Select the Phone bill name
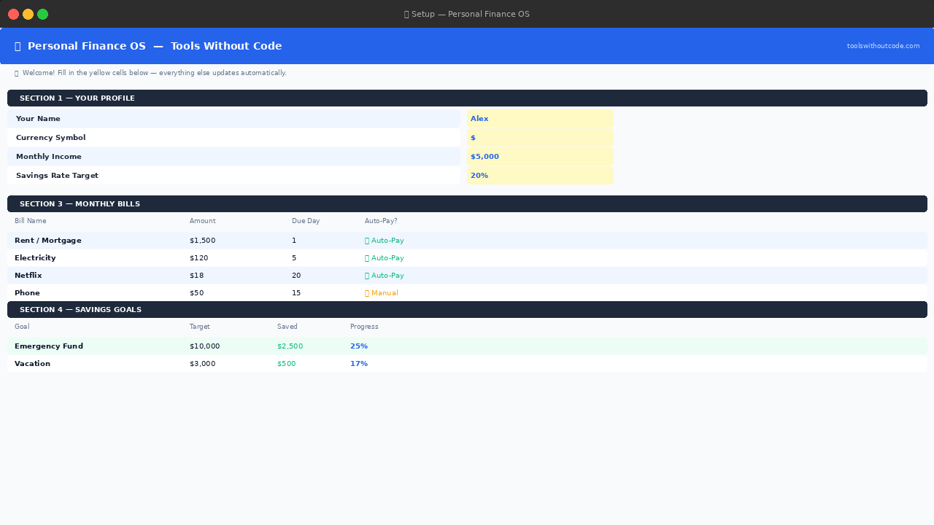Image resolution: width=934 pixels, height=525 pixels. [27, 293]
